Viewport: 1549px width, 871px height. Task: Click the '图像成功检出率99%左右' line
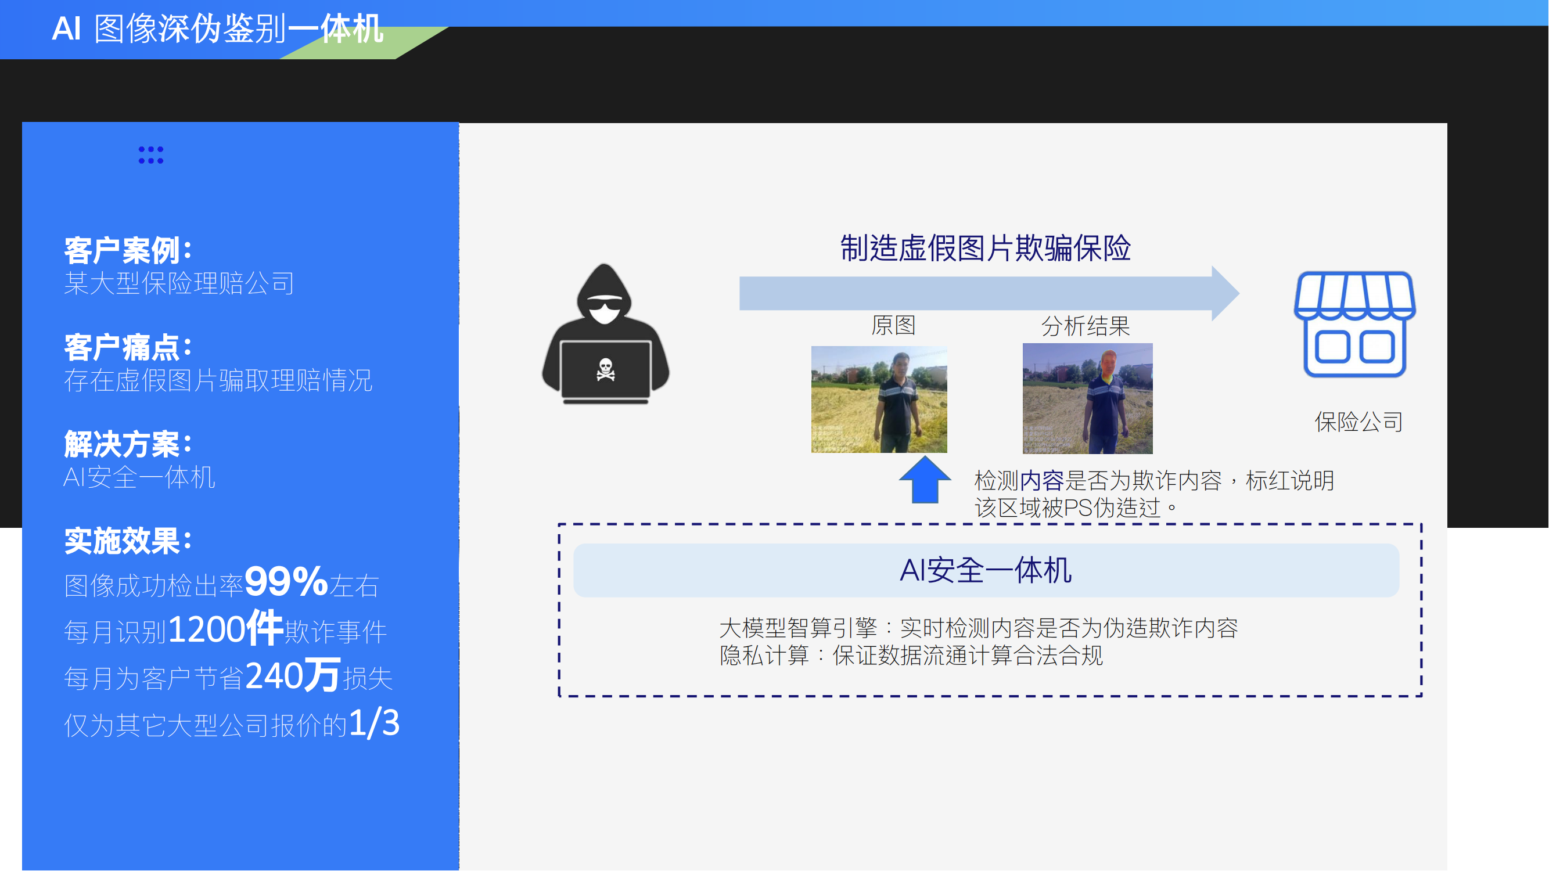pyautogui.click(x=222, y=582)
